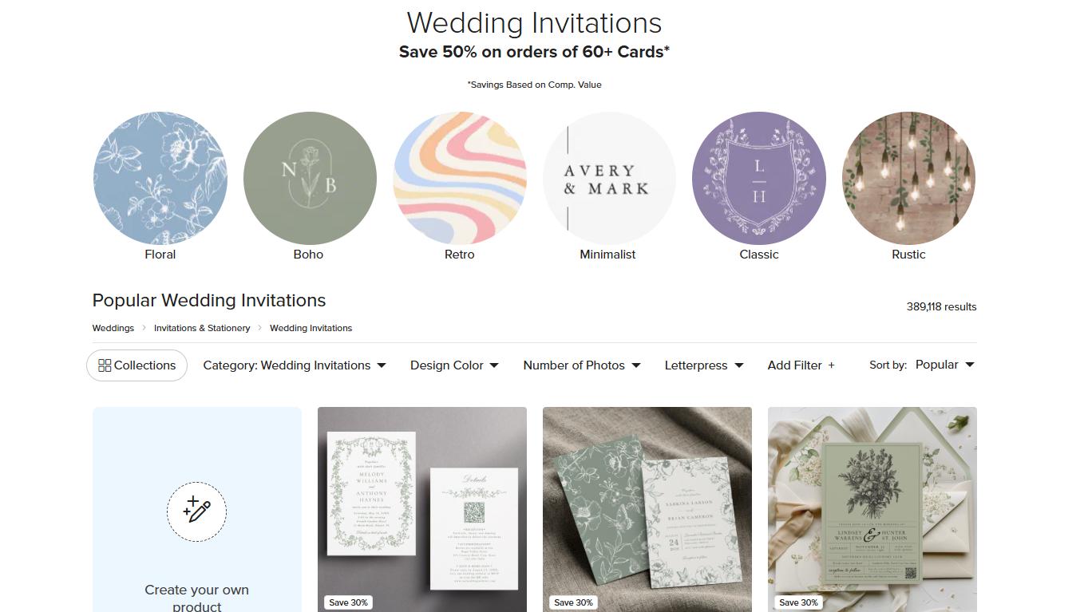The image size is (1088, 612).
Task: Choose the Retro wavy pattern circle
Action: point(460,178)
